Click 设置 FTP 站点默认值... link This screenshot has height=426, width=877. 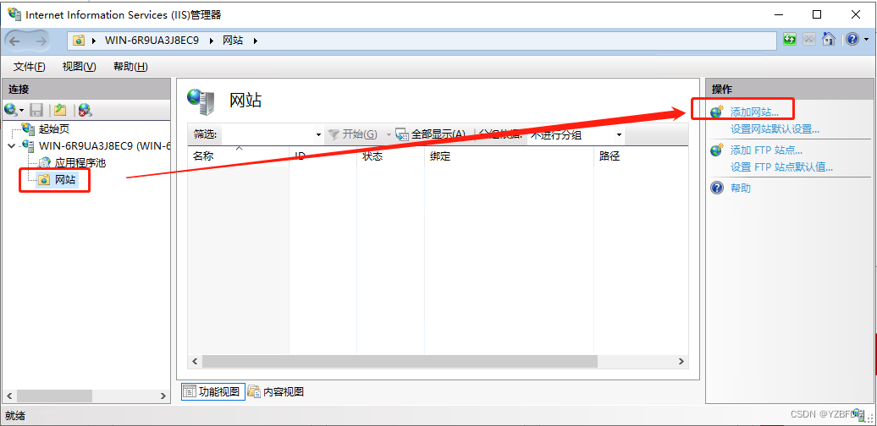tap(782, 167)
